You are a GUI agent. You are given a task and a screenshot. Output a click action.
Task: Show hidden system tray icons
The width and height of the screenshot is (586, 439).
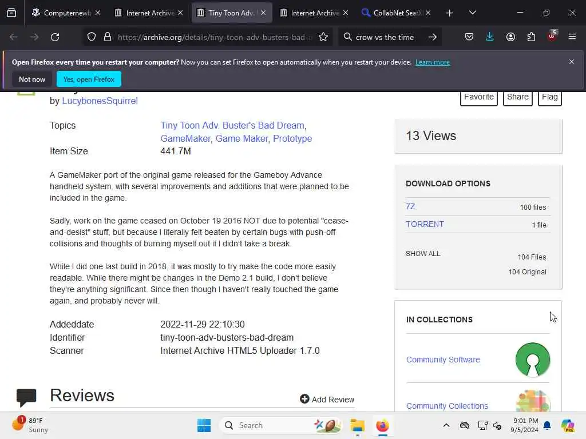pos(446,425)
